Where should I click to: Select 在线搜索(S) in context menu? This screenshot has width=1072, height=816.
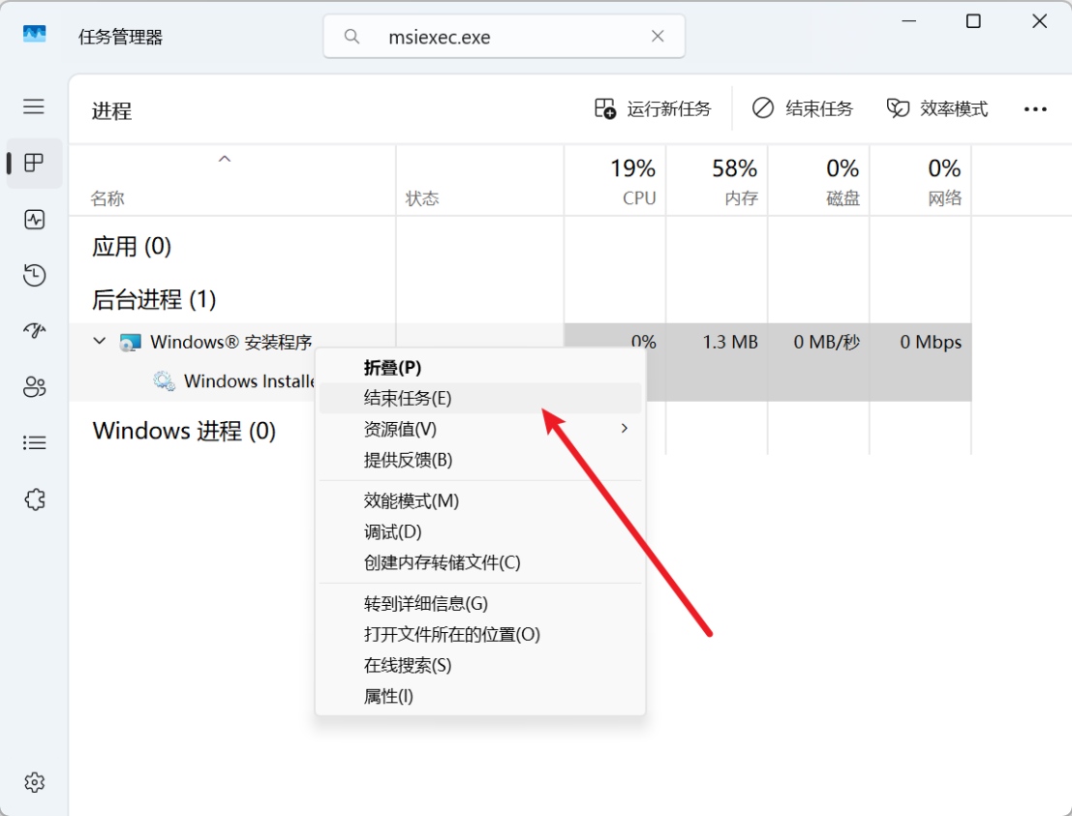click(480, 665)
